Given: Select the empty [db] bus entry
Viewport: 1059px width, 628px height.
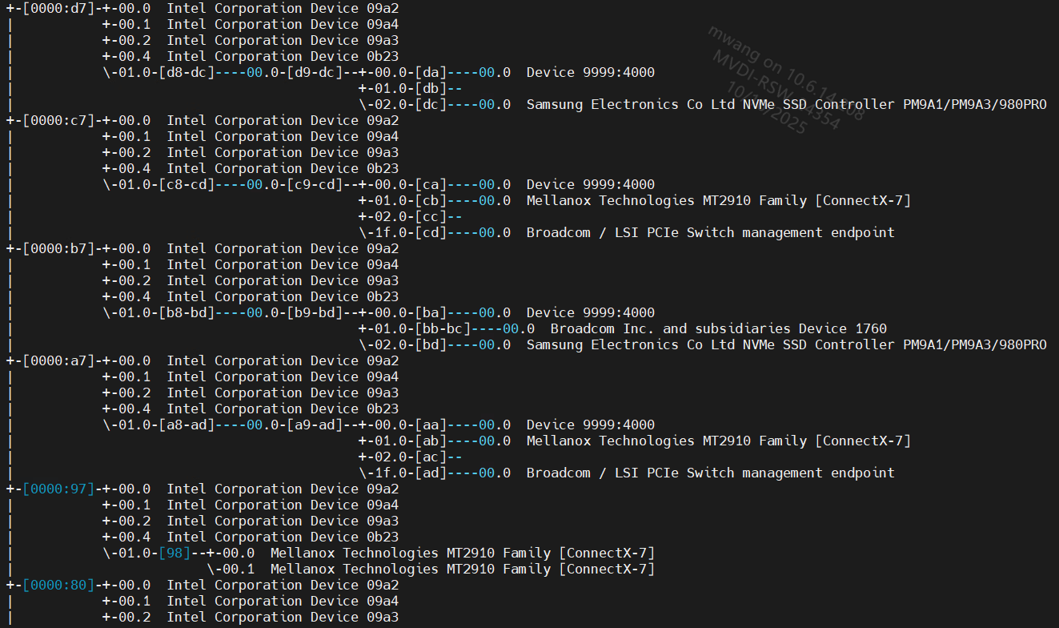Looking at the screenshot, I should (431, 88).
